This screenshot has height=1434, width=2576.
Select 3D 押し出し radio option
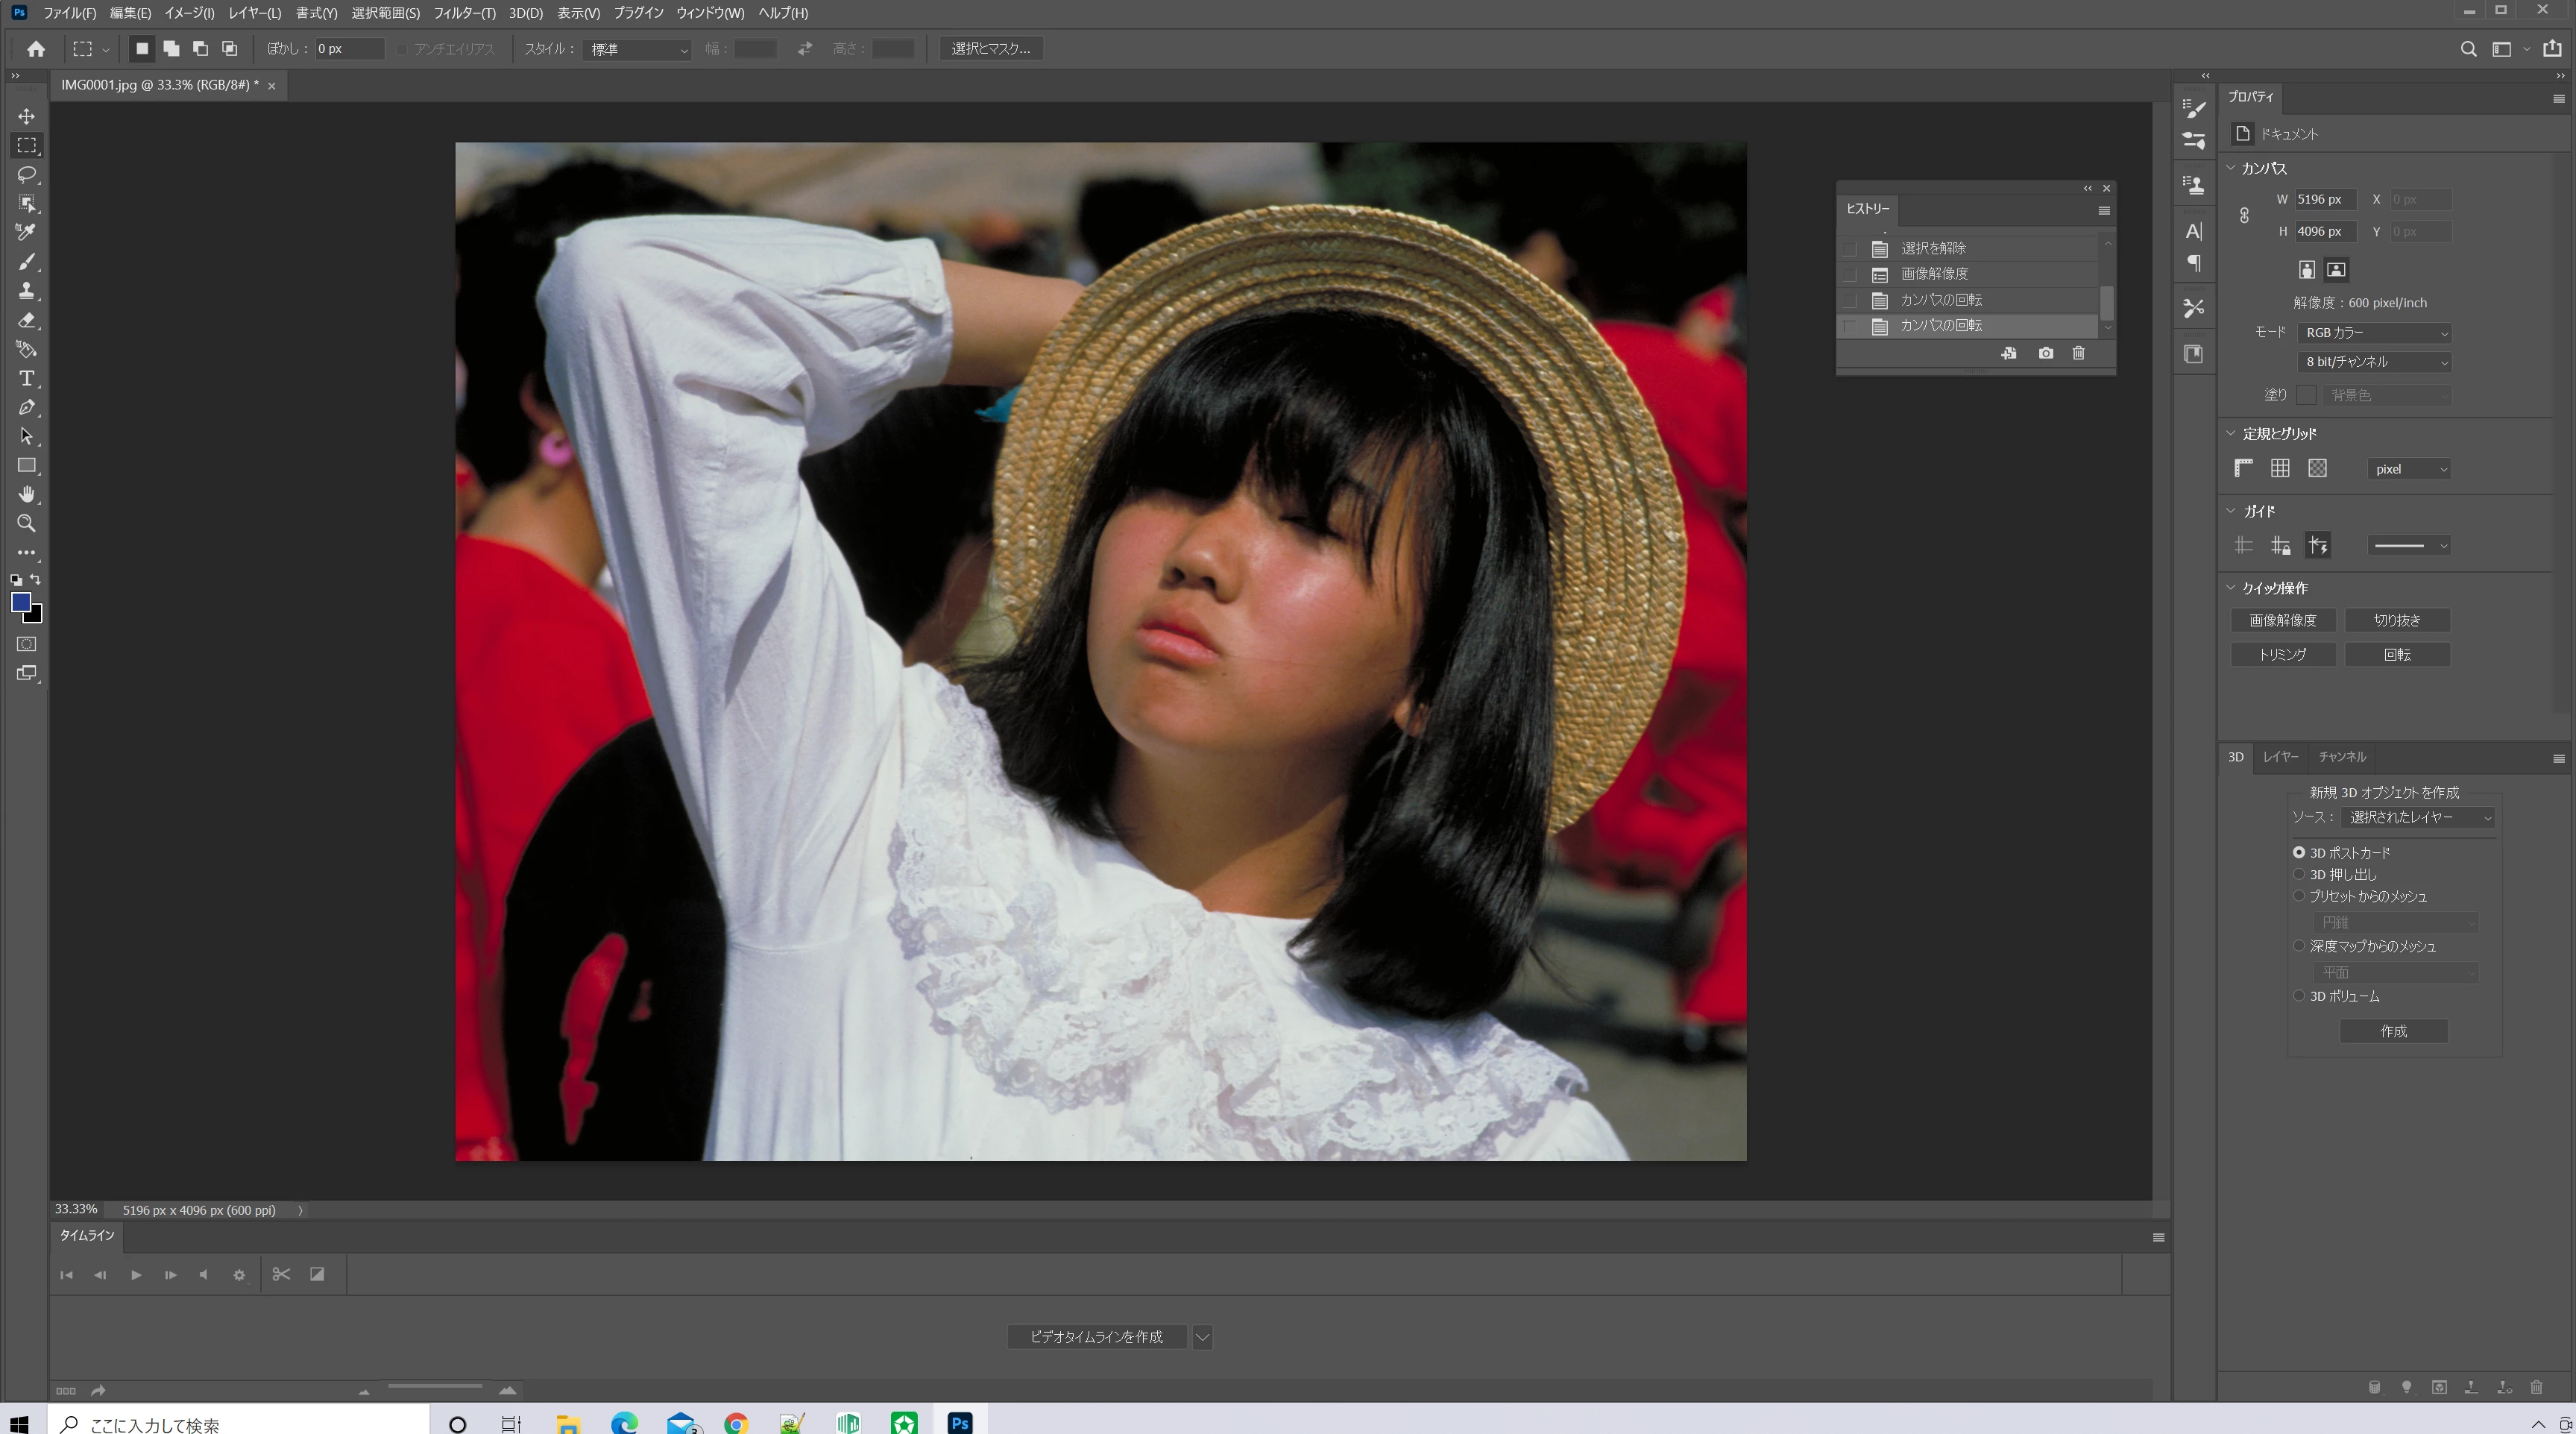click(x=2298, y=874)
